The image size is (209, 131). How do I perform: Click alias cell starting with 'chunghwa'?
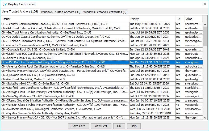[x=194, y=62]
